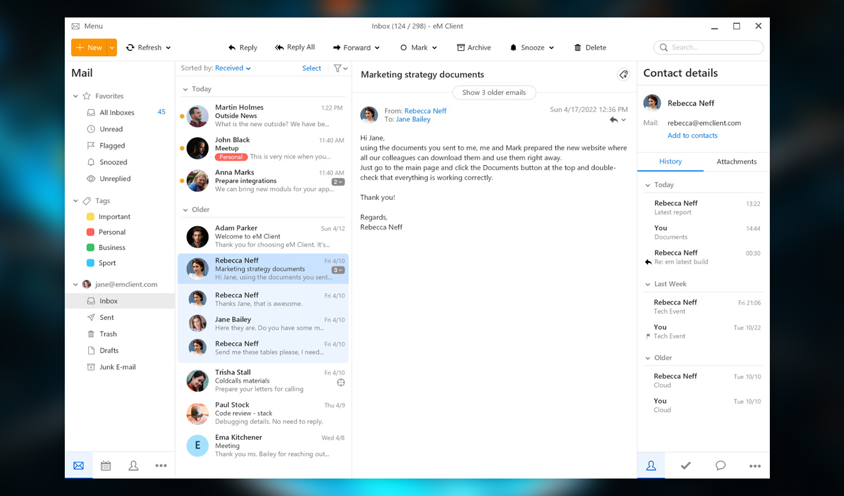
Task: Open the chat bubble icon in sidebar
Action: [720, 466]
